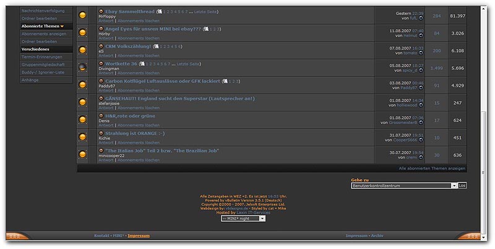Viewport: 495px width, 249px height.
Task: Open the Wortkette 36 thread
Action: pyautogui.click(x=121, y=64)
